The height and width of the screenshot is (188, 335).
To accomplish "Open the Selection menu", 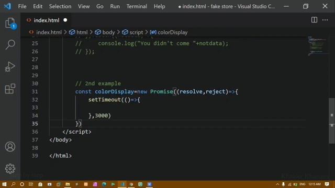I will pyautogui.click(x=60, y=6).
